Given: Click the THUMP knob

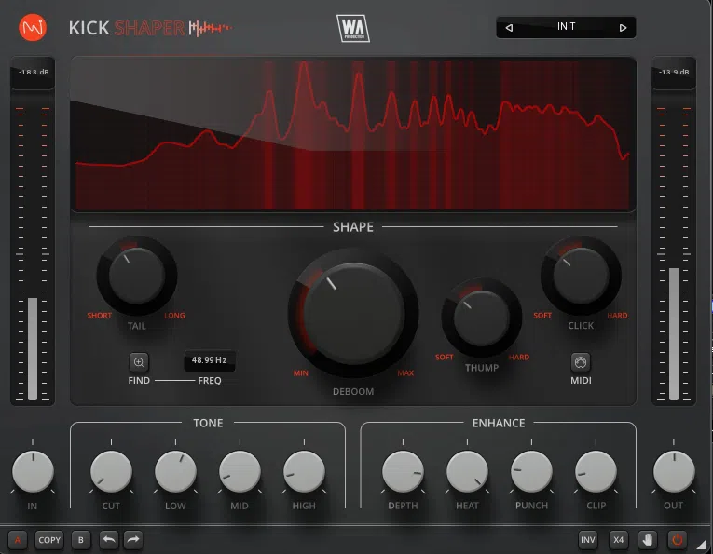Looking at the screenshot, I should pyautogui.click(x=482, y=318).
